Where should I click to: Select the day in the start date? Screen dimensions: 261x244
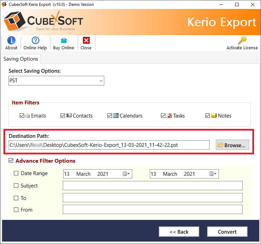coord(67,174)
